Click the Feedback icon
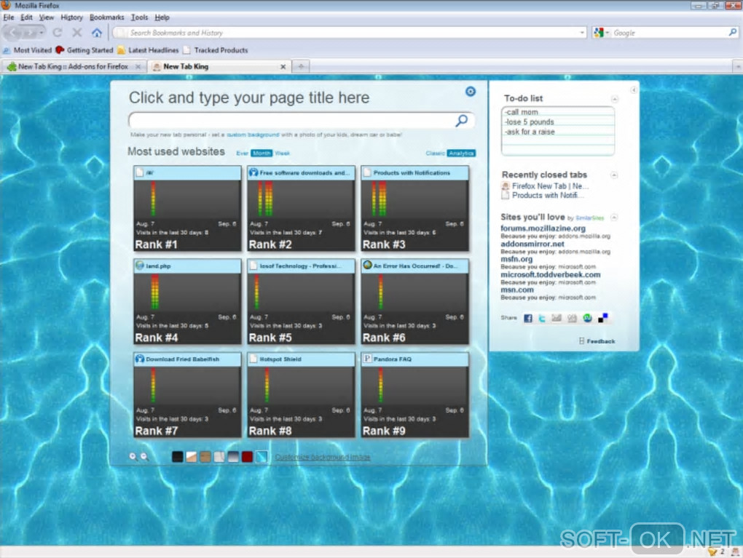743x558 pixels. coord(581,341)
